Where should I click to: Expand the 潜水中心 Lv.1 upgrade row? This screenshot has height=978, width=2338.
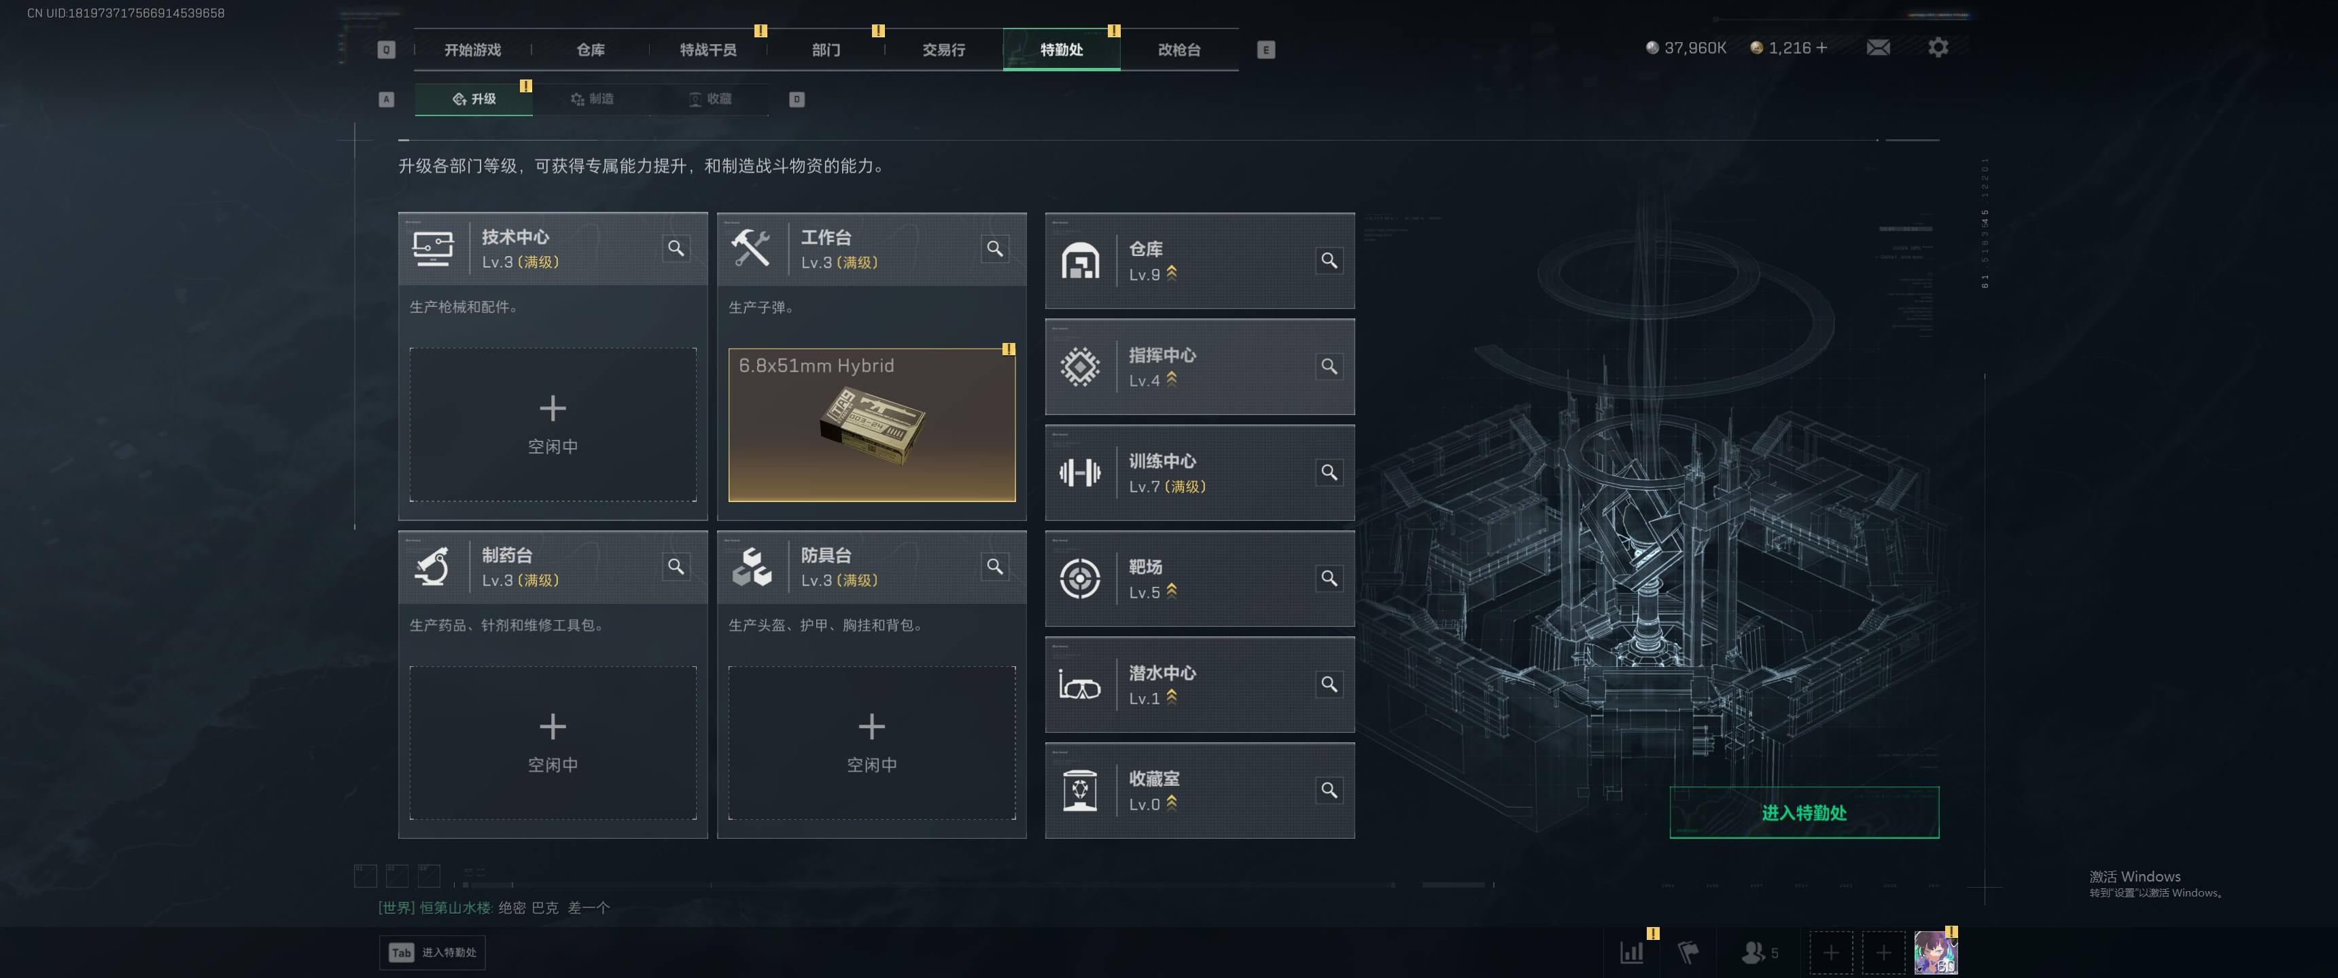point(1200,685)
